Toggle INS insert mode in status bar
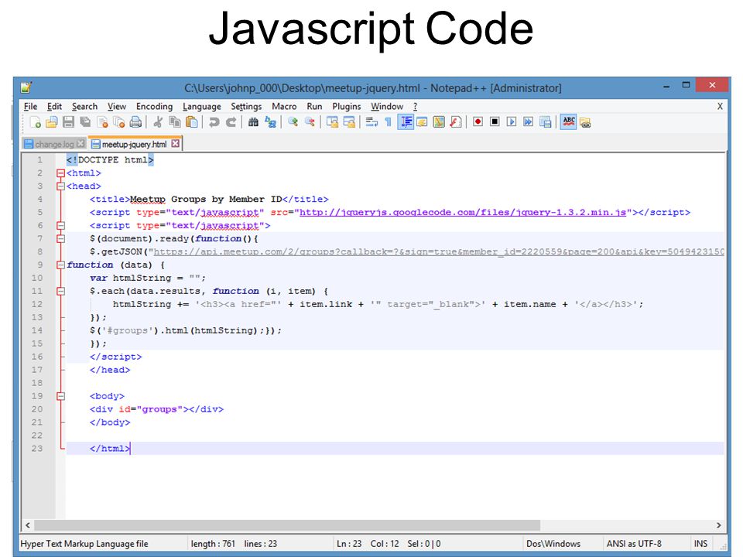 point(700,544)
